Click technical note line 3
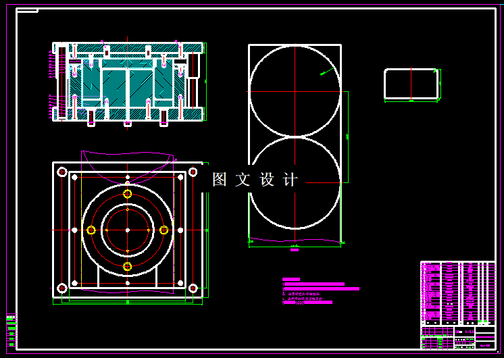Viewport: 504px width, 358px height. click(301, 294)
